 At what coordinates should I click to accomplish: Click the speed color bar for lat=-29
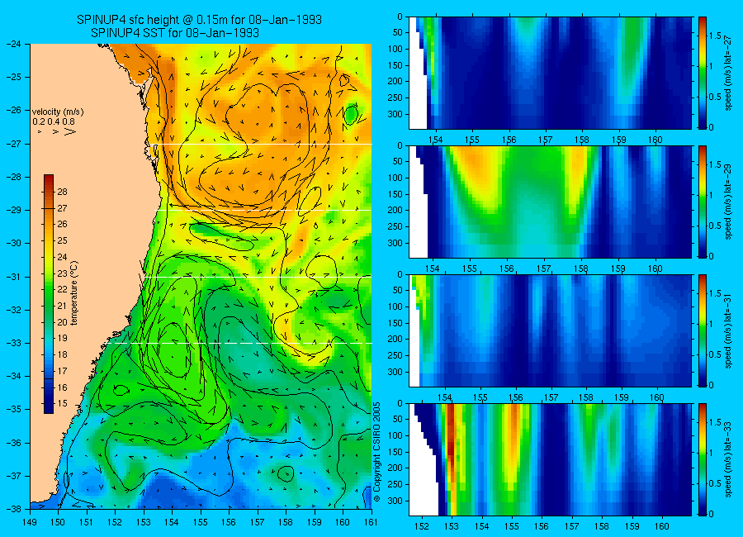coord(702,202)
